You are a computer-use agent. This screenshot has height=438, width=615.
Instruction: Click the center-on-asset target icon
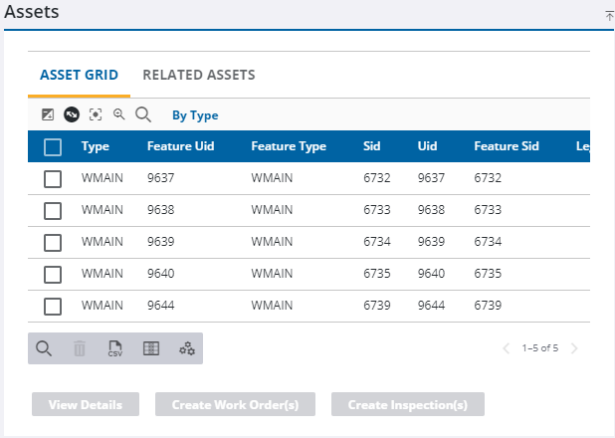click(x=96, y=114)
